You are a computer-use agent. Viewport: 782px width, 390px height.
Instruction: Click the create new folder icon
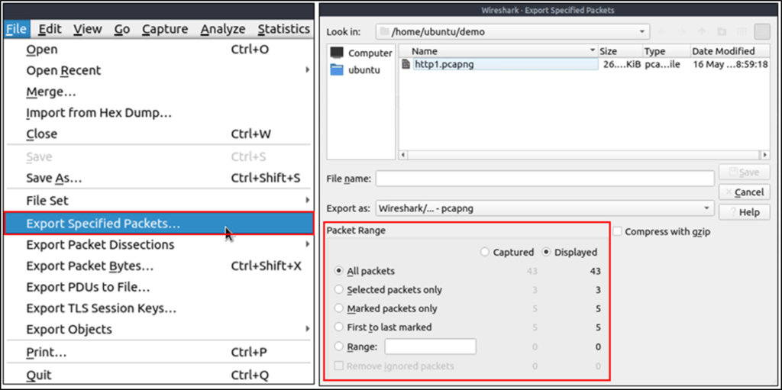[722, 32]
